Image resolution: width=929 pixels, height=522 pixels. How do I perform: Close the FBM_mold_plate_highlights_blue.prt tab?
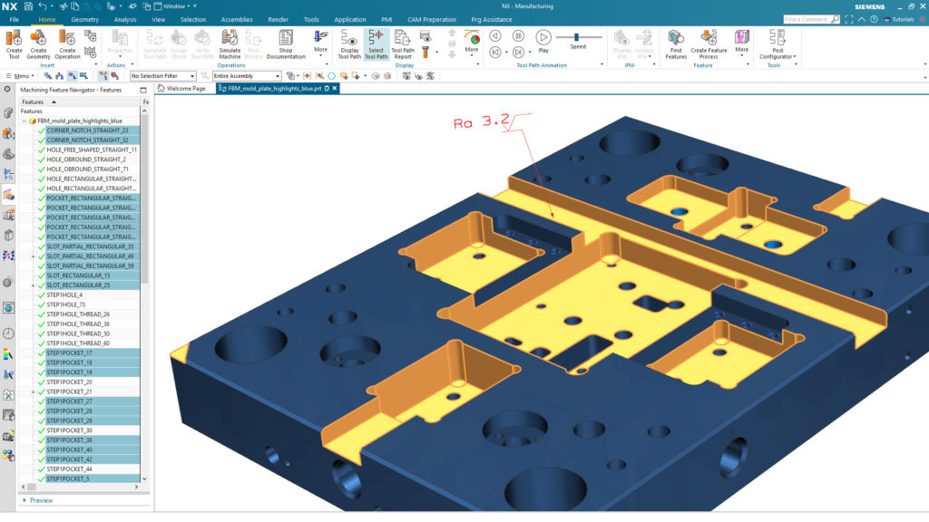click(x=335, y=88)
